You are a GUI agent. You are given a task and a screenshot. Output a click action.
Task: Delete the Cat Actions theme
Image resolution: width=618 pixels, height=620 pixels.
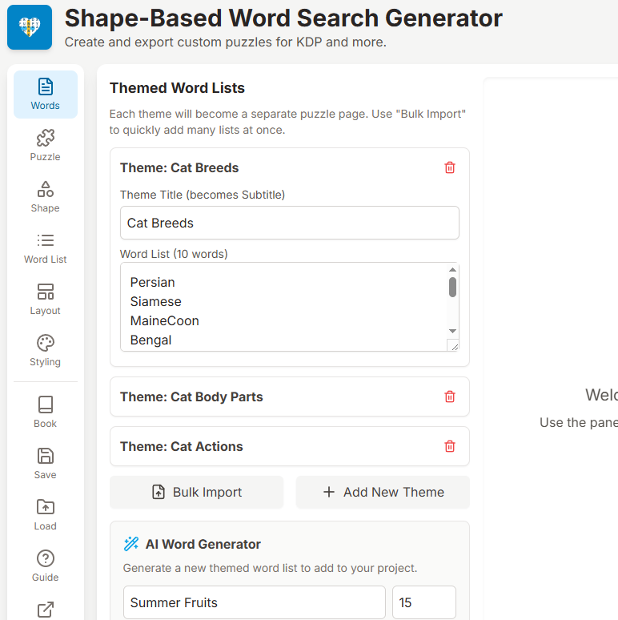coord(450,446)
